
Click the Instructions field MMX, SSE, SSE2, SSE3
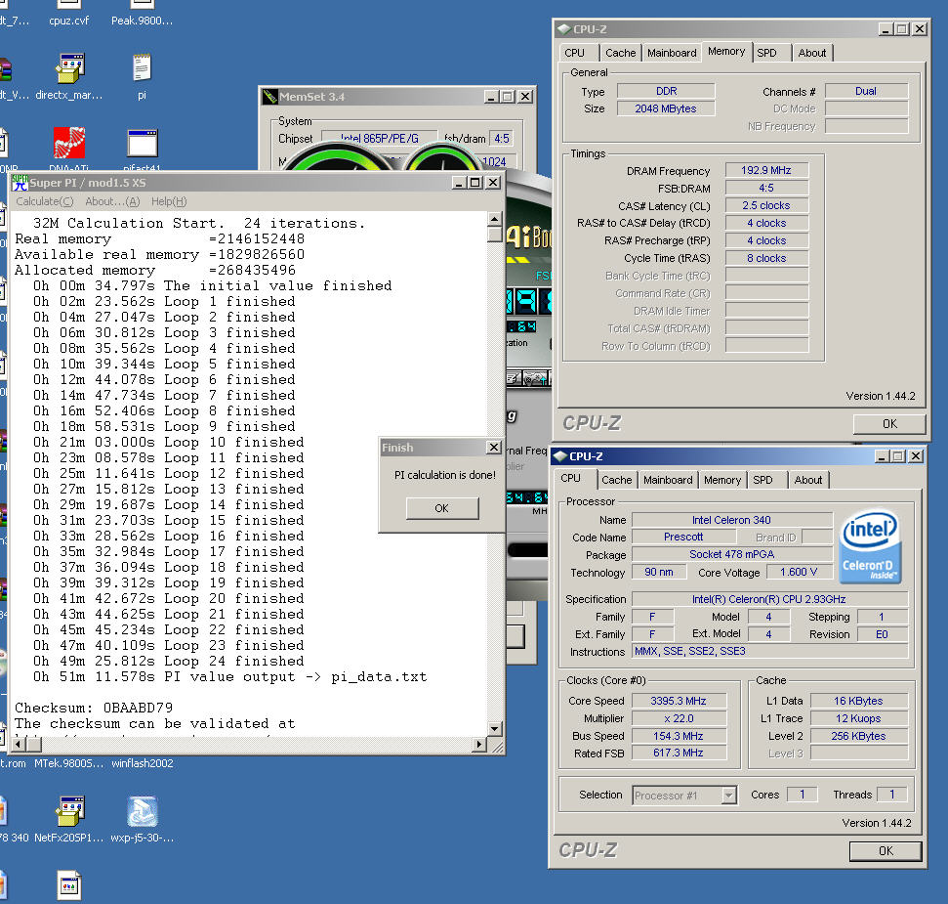tap(769, 652)
